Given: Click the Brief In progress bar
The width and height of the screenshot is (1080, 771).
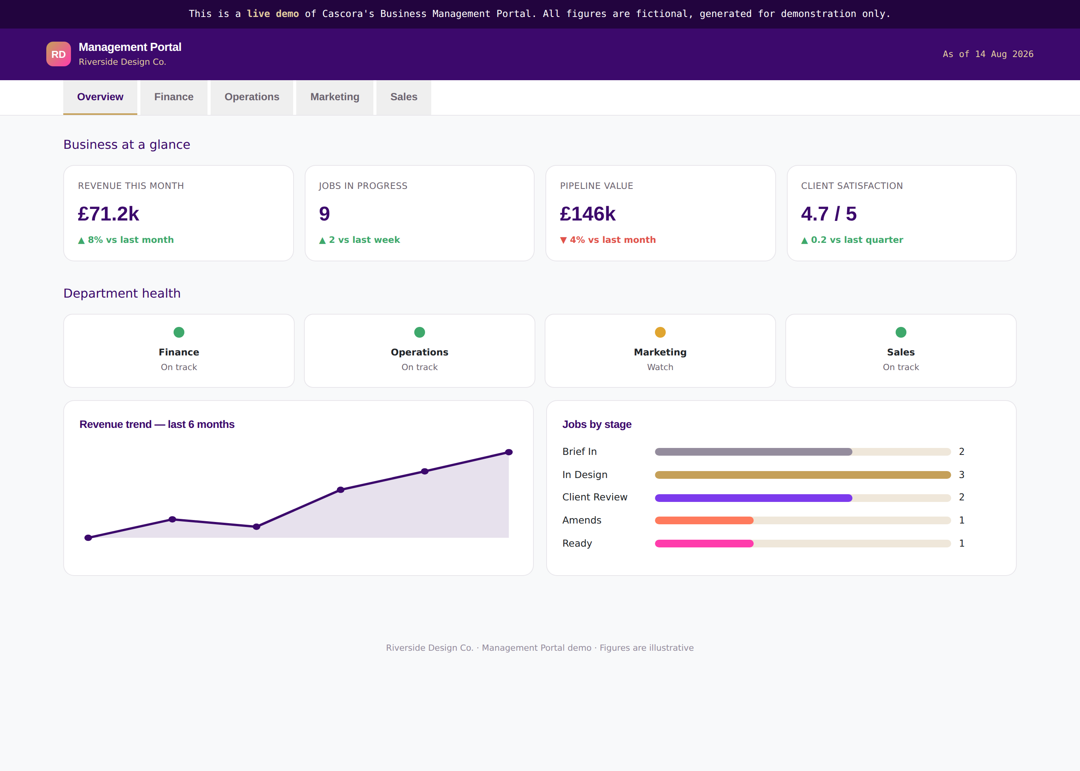Looking at the screenshot, I should [x=803, y=452].
